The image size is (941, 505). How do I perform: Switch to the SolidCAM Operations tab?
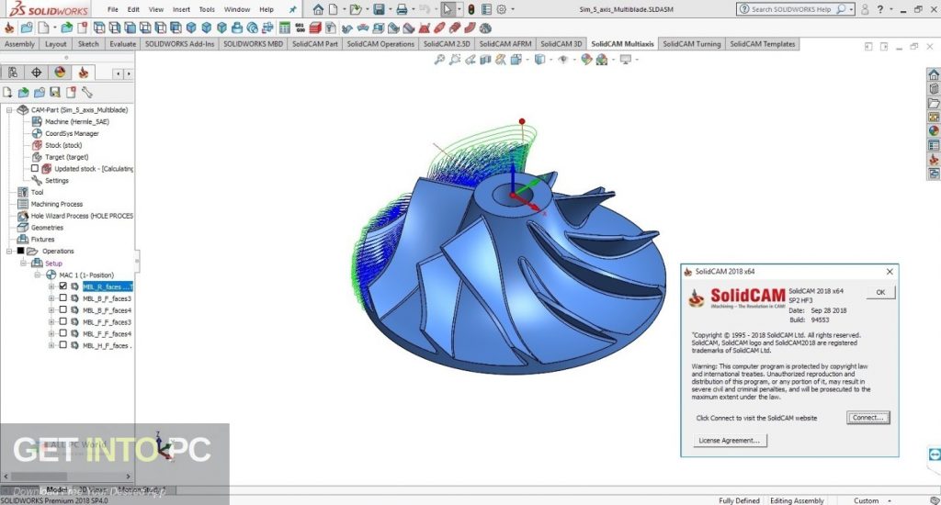380,44
